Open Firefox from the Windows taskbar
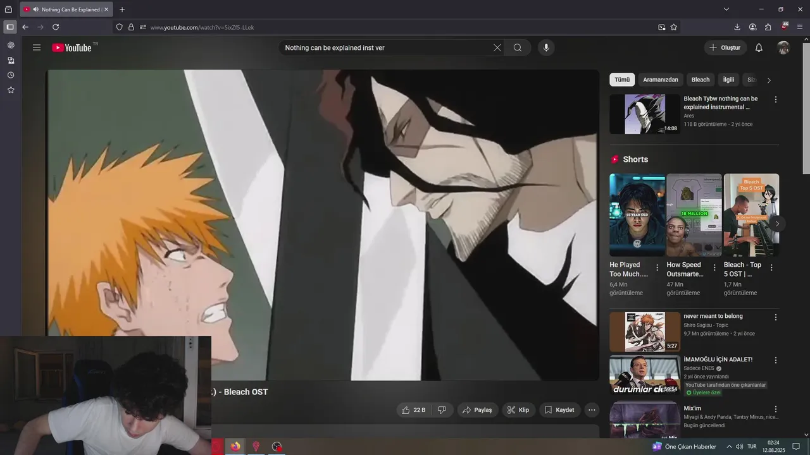This screenshot has width=810, height=455. click(235, 446)
